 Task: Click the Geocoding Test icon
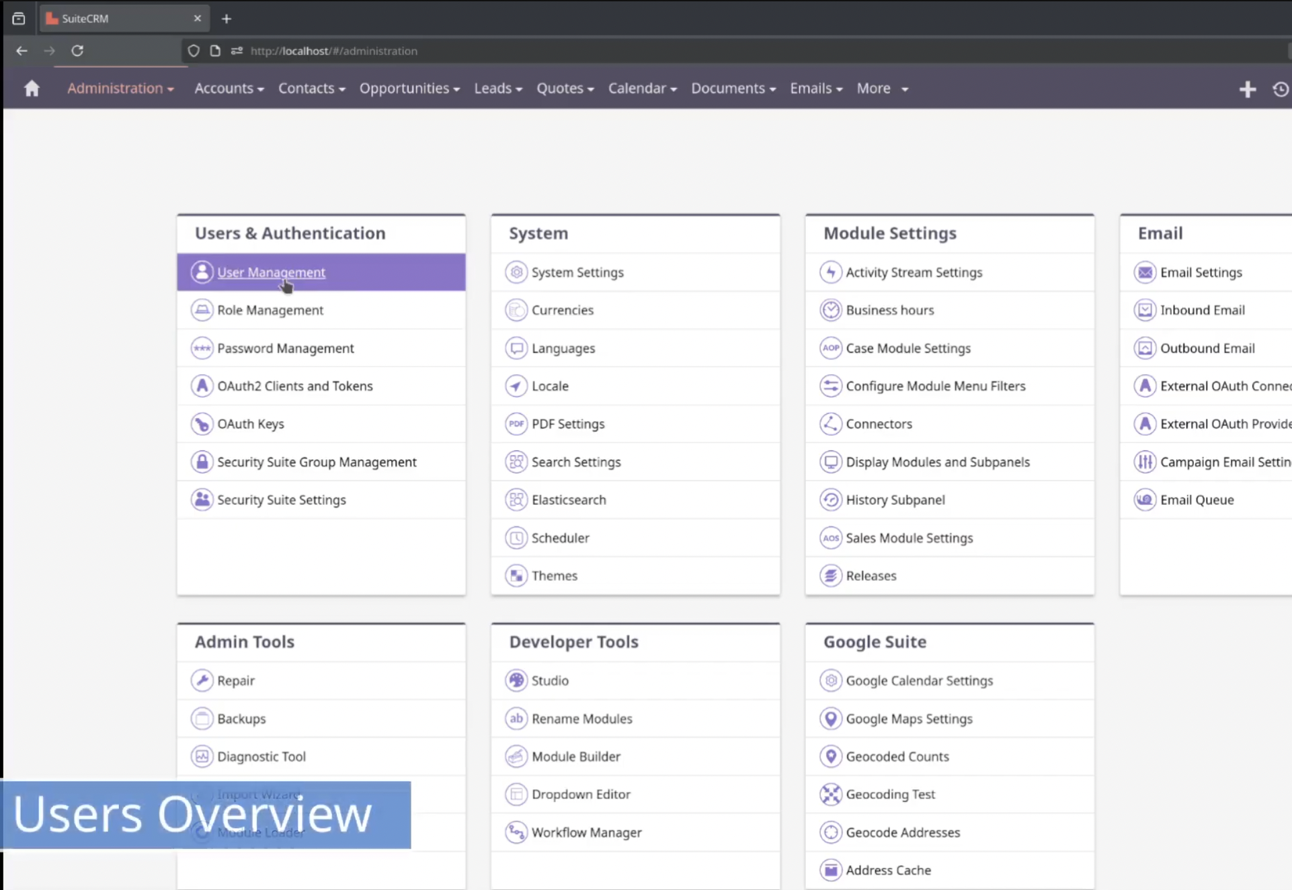pos(831,794)
